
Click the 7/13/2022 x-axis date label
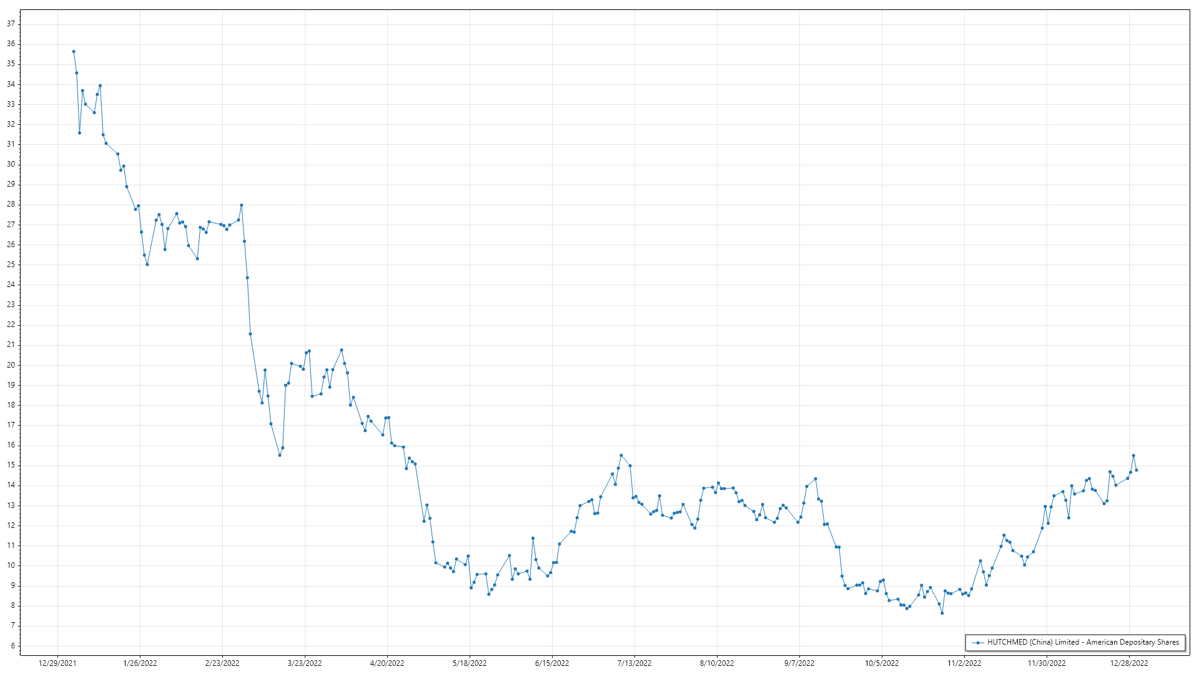[x=634, y=663]
